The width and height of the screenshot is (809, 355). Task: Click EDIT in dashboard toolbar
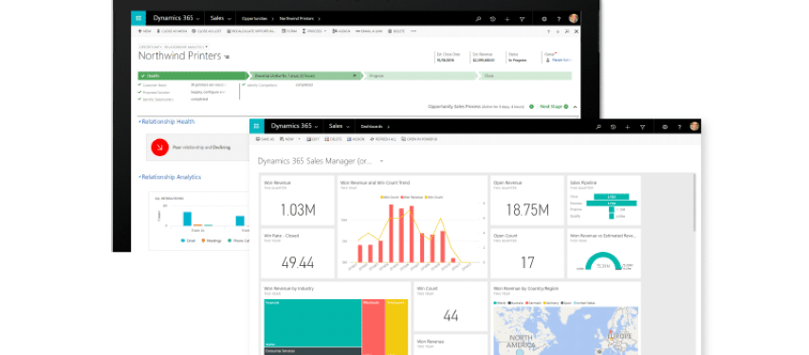[x=313, y=139]
